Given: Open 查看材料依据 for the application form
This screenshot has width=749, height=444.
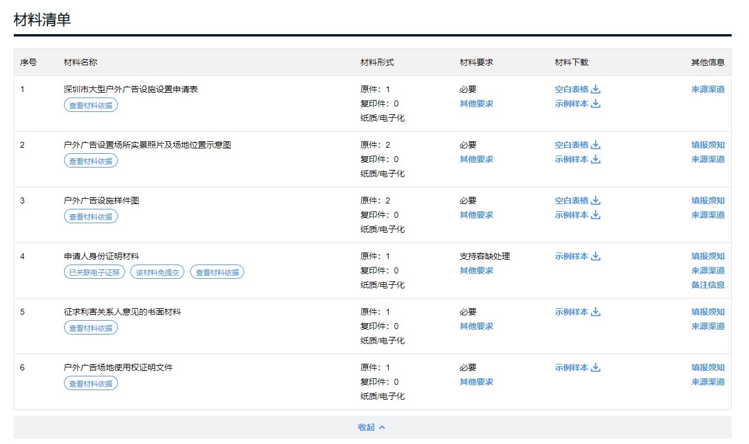Looking at the screenshot, I should [90, 104].
